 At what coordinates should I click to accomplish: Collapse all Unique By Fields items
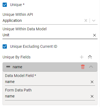90,57
